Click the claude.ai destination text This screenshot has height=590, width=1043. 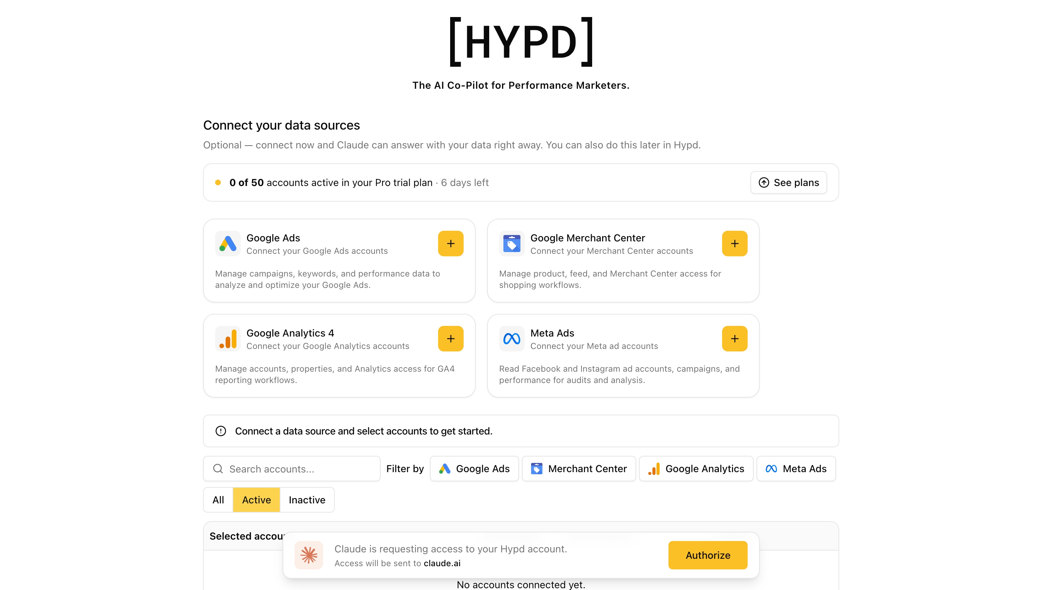[x=442, y=563]
